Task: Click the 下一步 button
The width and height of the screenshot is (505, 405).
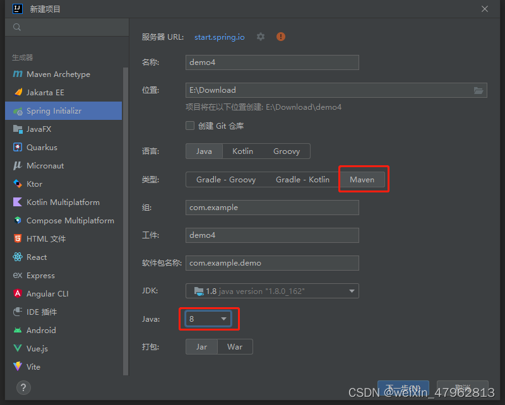Action: coord(403,389)
